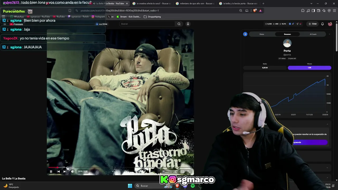Open the Brave VPN shield icon
The width and height of the screenshot is (338, 190).
coord(329,11)
